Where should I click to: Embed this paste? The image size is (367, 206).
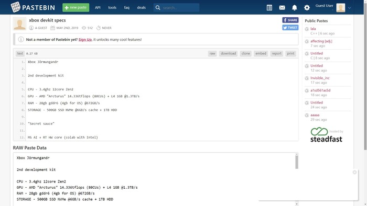(x=261, y=53)
